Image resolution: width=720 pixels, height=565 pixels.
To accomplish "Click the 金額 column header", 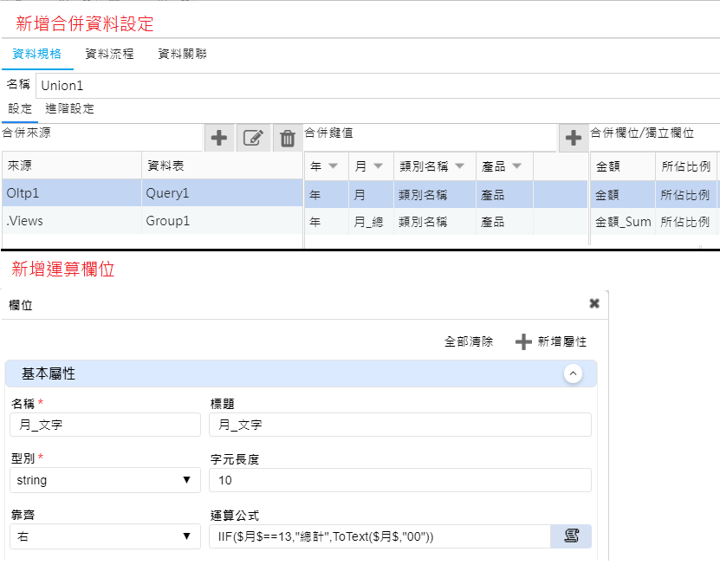I will click(x=623, y=166).
